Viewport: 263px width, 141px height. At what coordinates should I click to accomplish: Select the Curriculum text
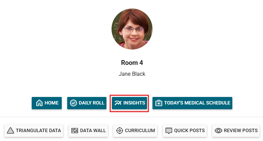pos(140,130)
